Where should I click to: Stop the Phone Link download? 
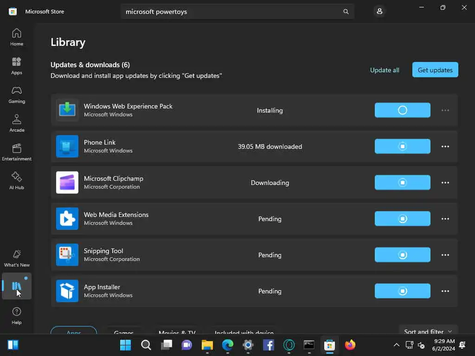coord(402,146)
